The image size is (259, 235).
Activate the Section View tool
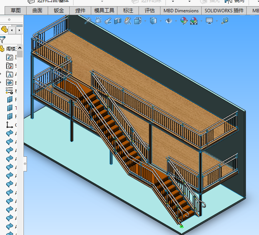118,21
